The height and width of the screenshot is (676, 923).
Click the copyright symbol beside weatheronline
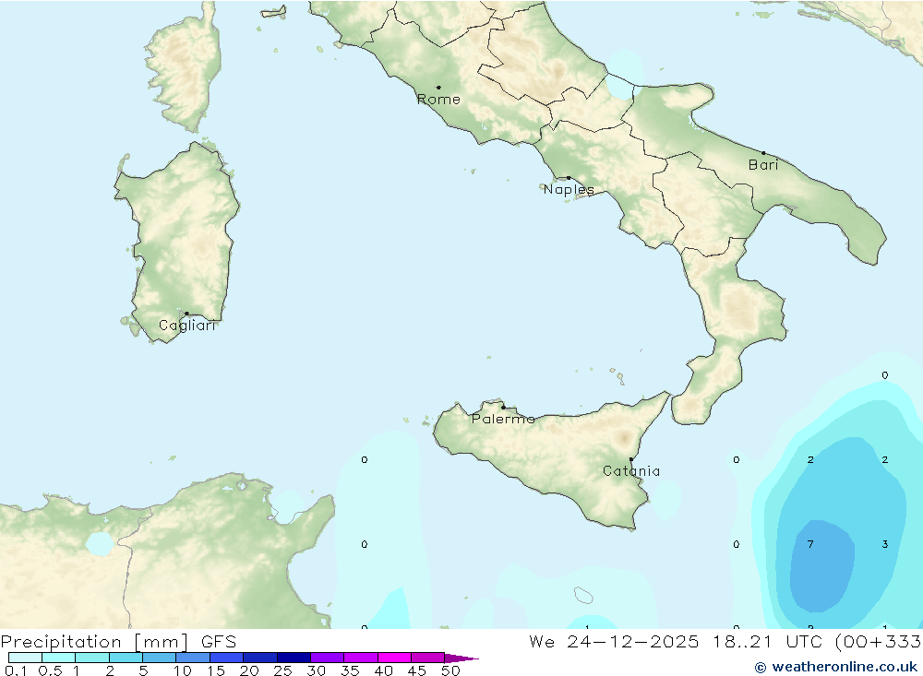(761, 667)
